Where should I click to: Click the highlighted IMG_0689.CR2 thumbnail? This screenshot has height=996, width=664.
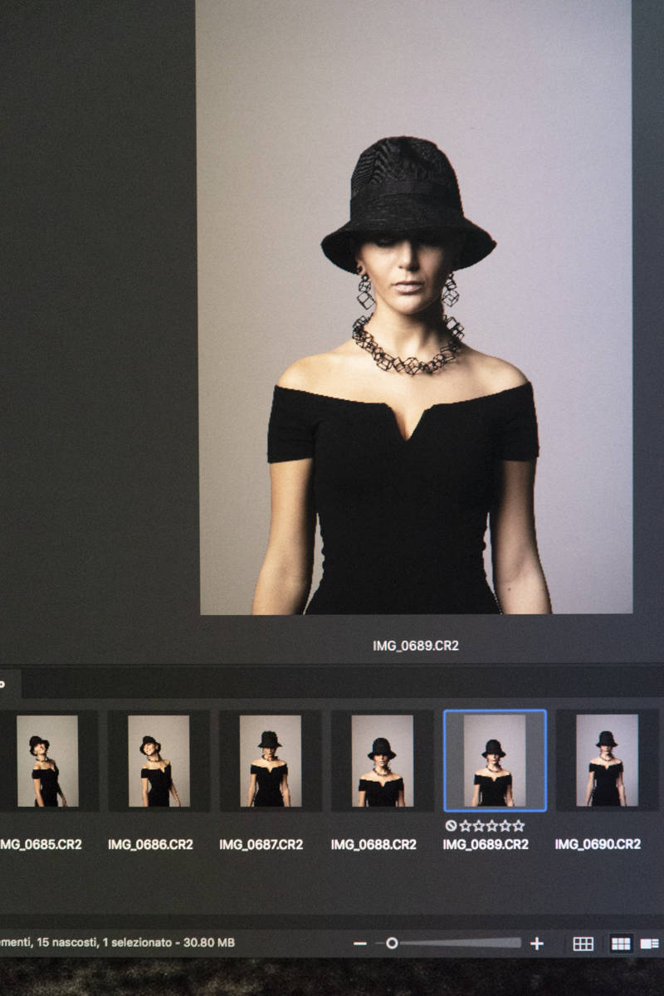pyautogui.click(x=495, y=760)
